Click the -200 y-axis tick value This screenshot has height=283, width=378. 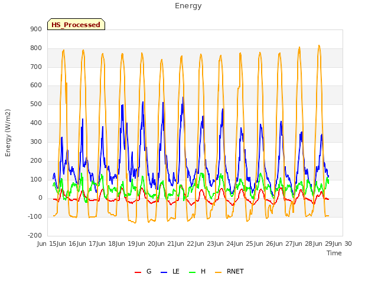click(35, 235)
